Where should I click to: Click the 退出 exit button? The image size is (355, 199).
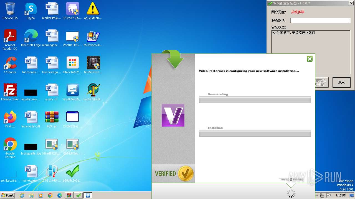341,82
